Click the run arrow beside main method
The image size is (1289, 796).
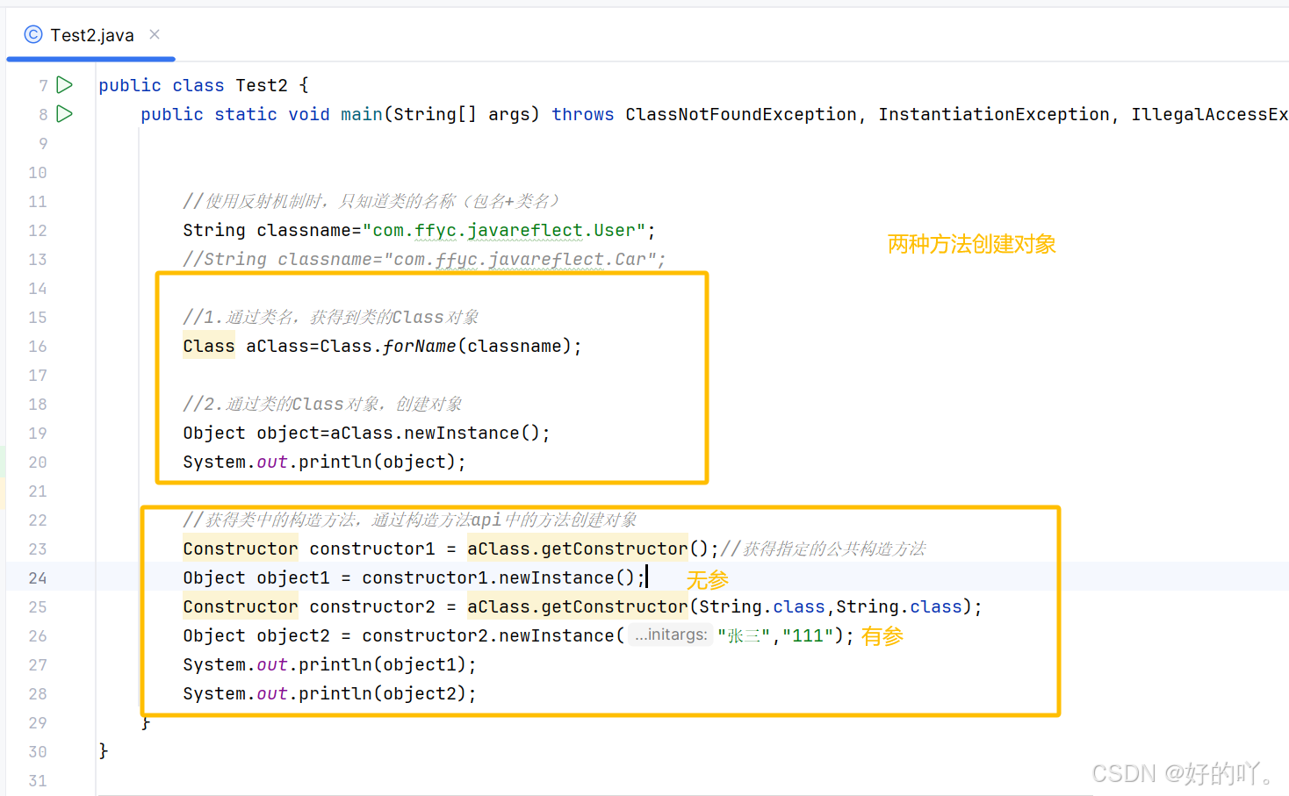(65, 114)
